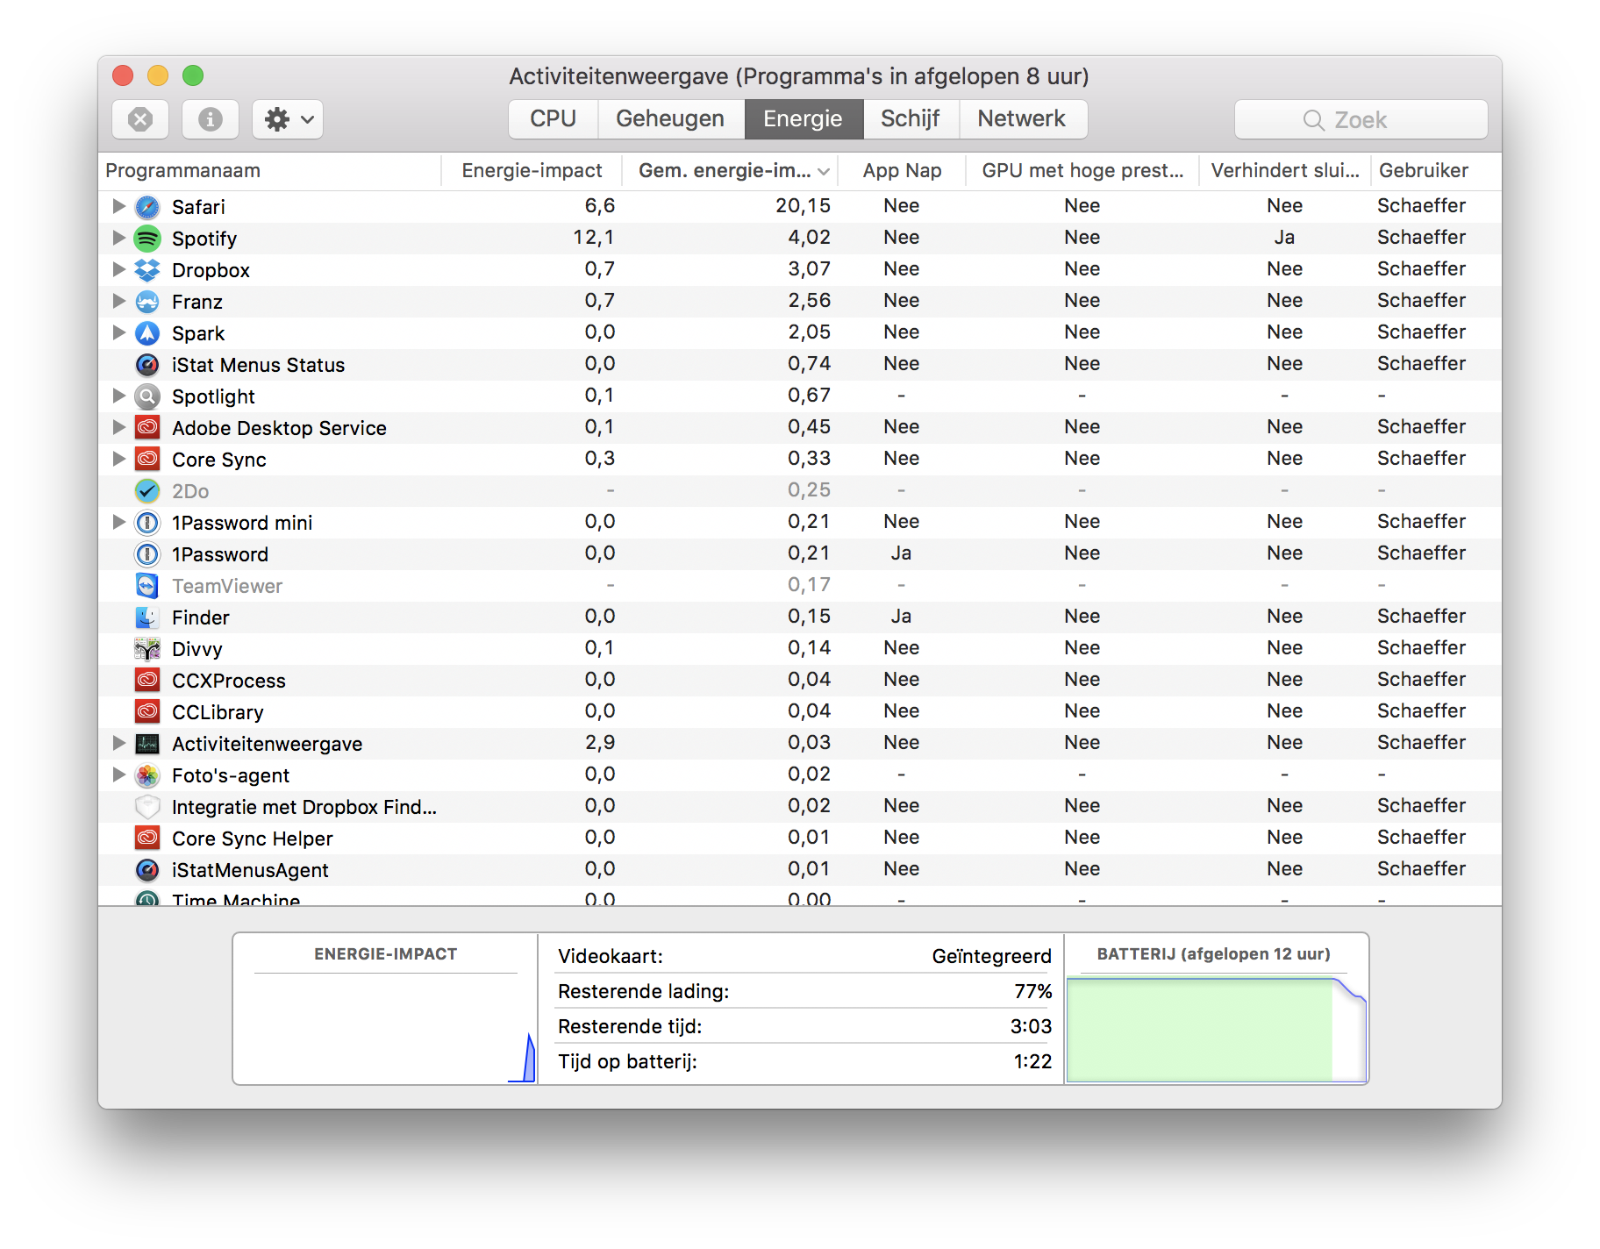The height and width of the screenshot is (1249, 1600).
Task: Expand the Activiteitenweergave process row
Action: (118, 743)
